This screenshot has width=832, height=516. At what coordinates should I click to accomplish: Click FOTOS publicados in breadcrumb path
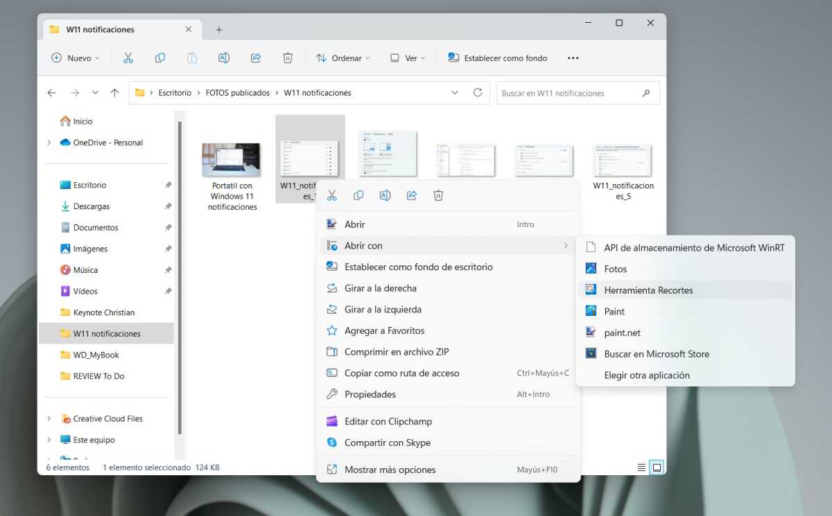click(238, 93)
